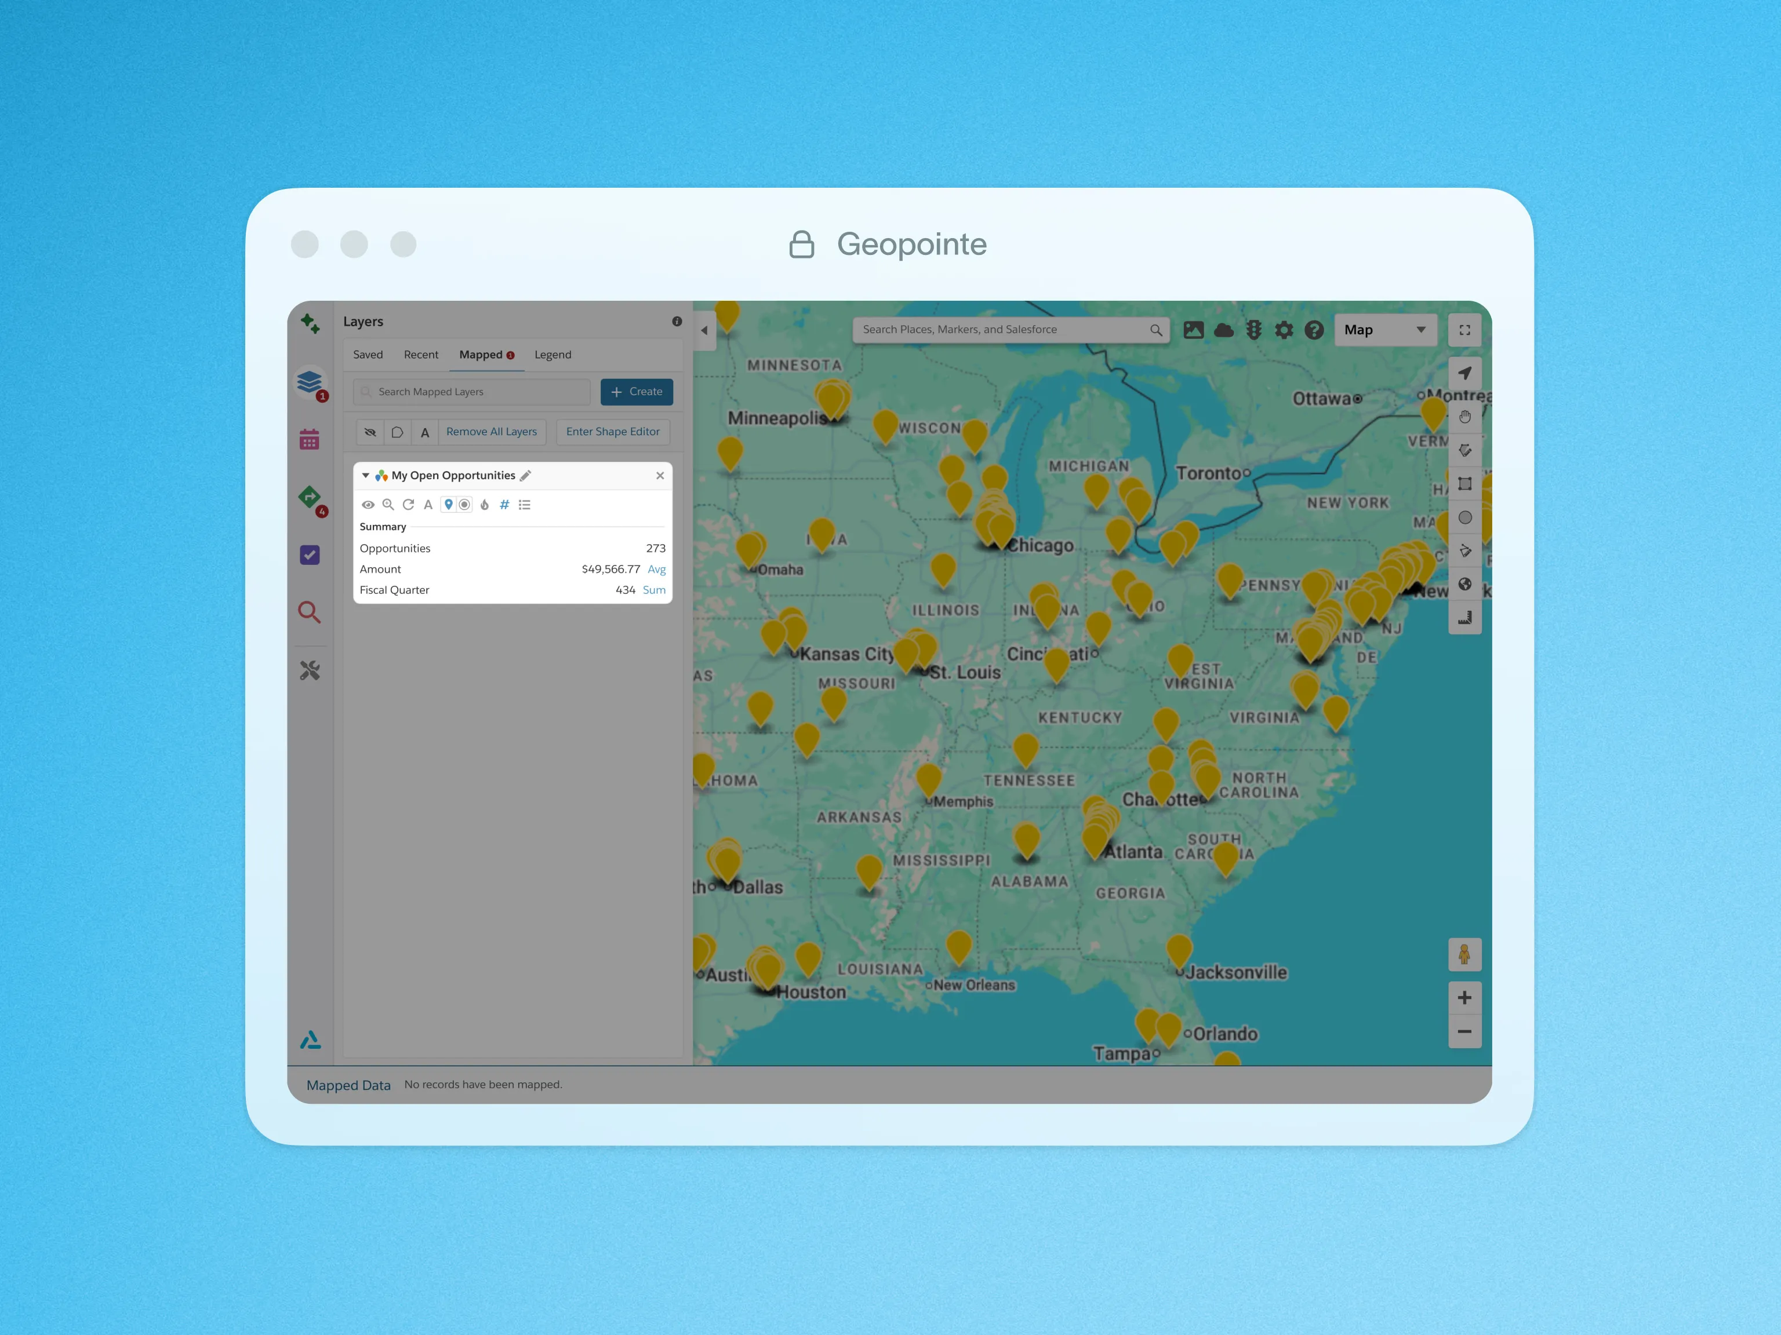Open the Routes icon in left sidebar

click(x=310, y=498)
